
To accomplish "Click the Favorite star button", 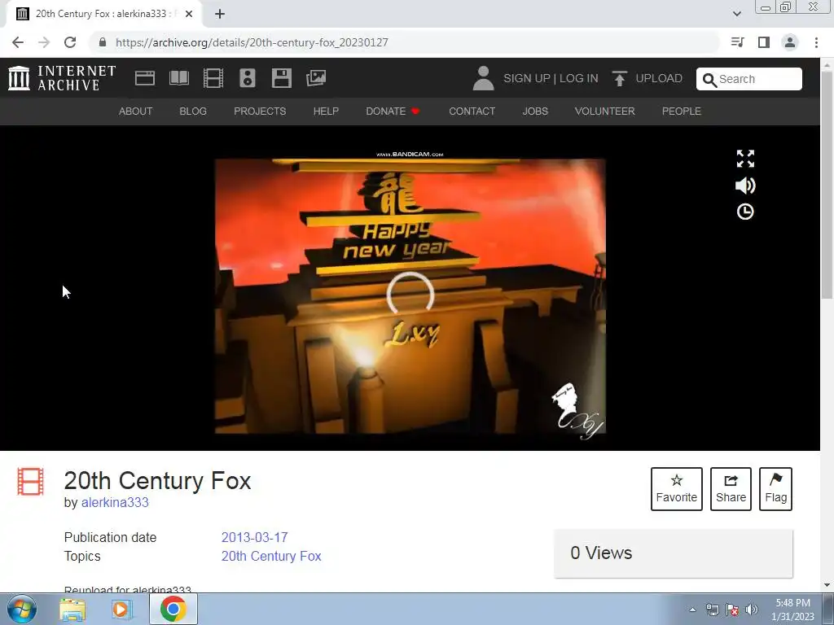I will (x=677, y=489).
